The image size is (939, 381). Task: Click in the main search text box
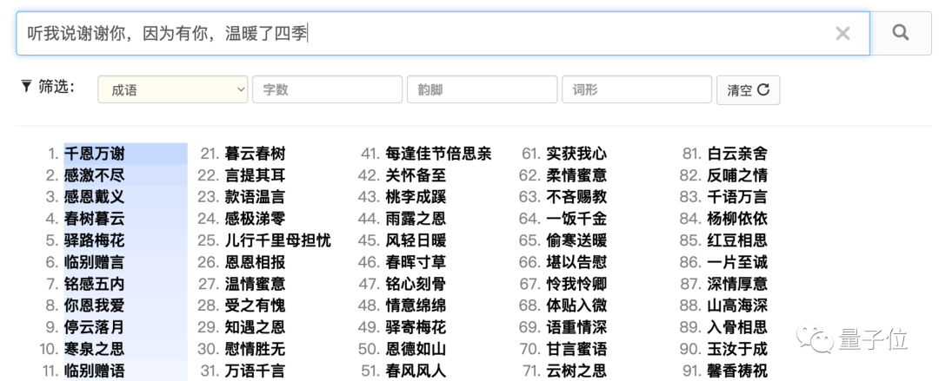tap(435, 34)
